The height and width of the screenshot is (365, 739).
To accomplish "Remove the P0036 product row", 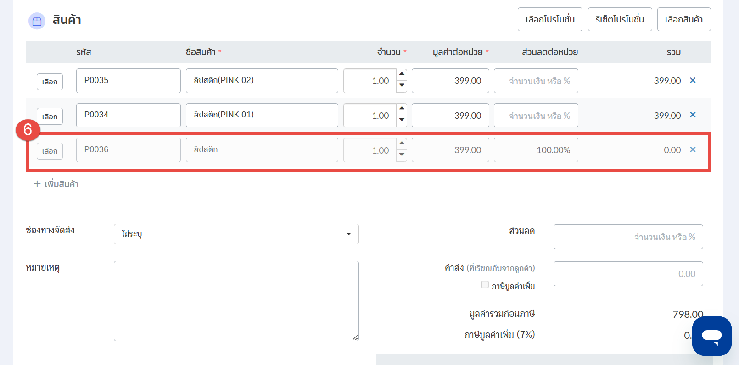I will (x=693, y=149).
